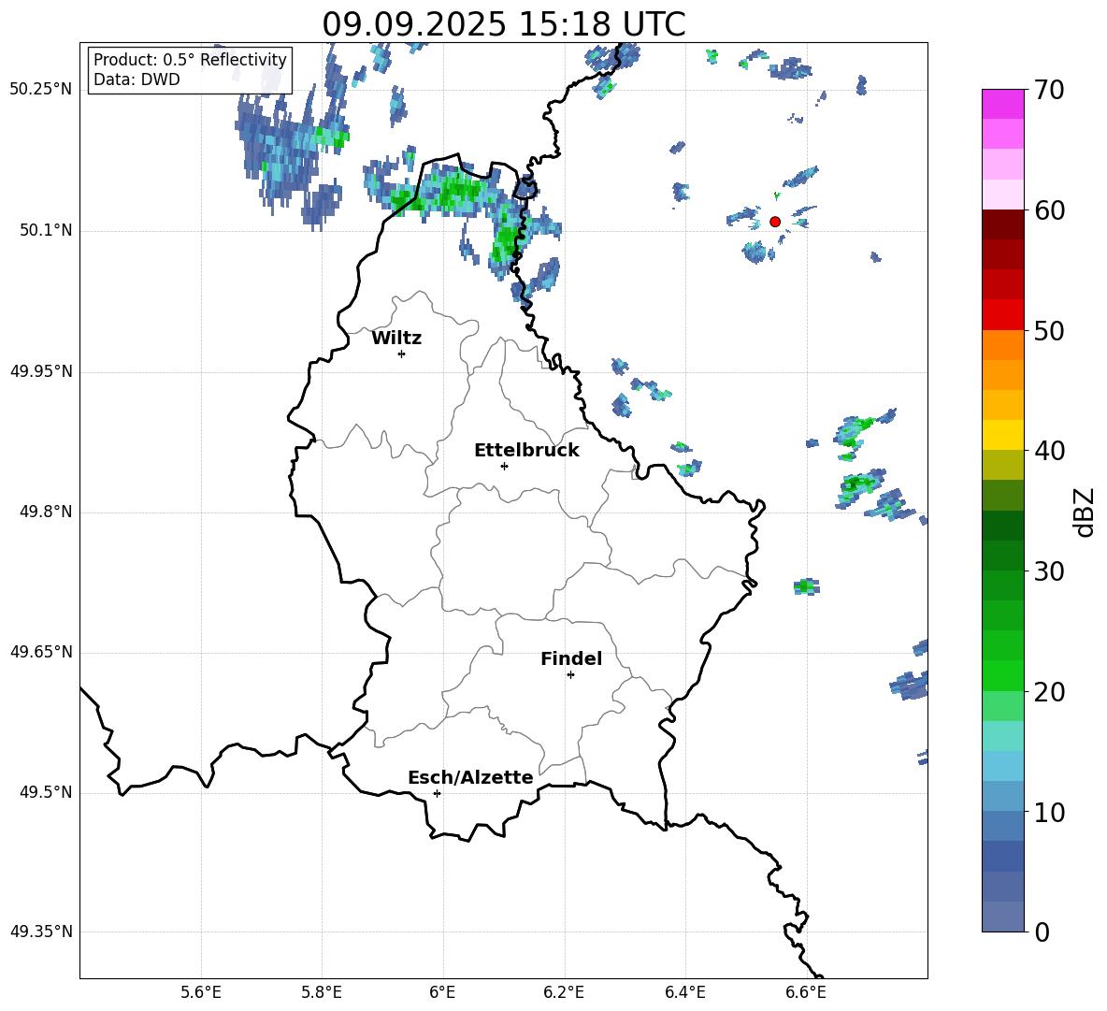Click the 20 colorbar tick label

point(1049,692)
